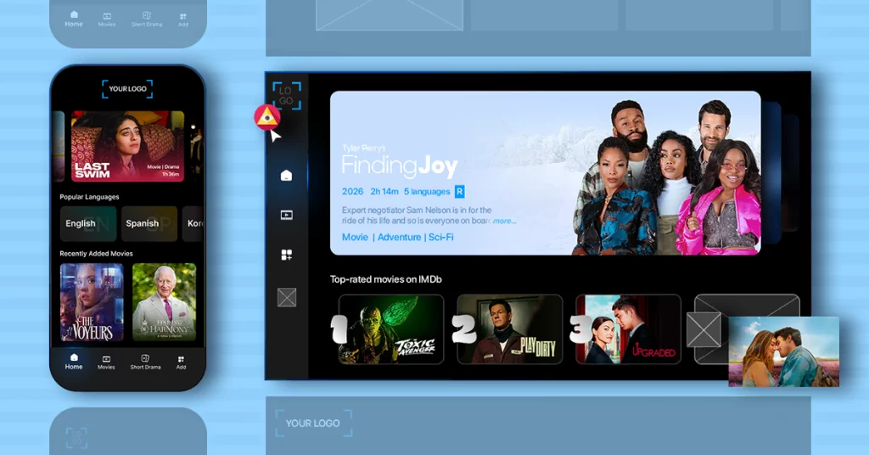
Task: Click the Home icon in the TV sidebar
Action: (286, 176)
